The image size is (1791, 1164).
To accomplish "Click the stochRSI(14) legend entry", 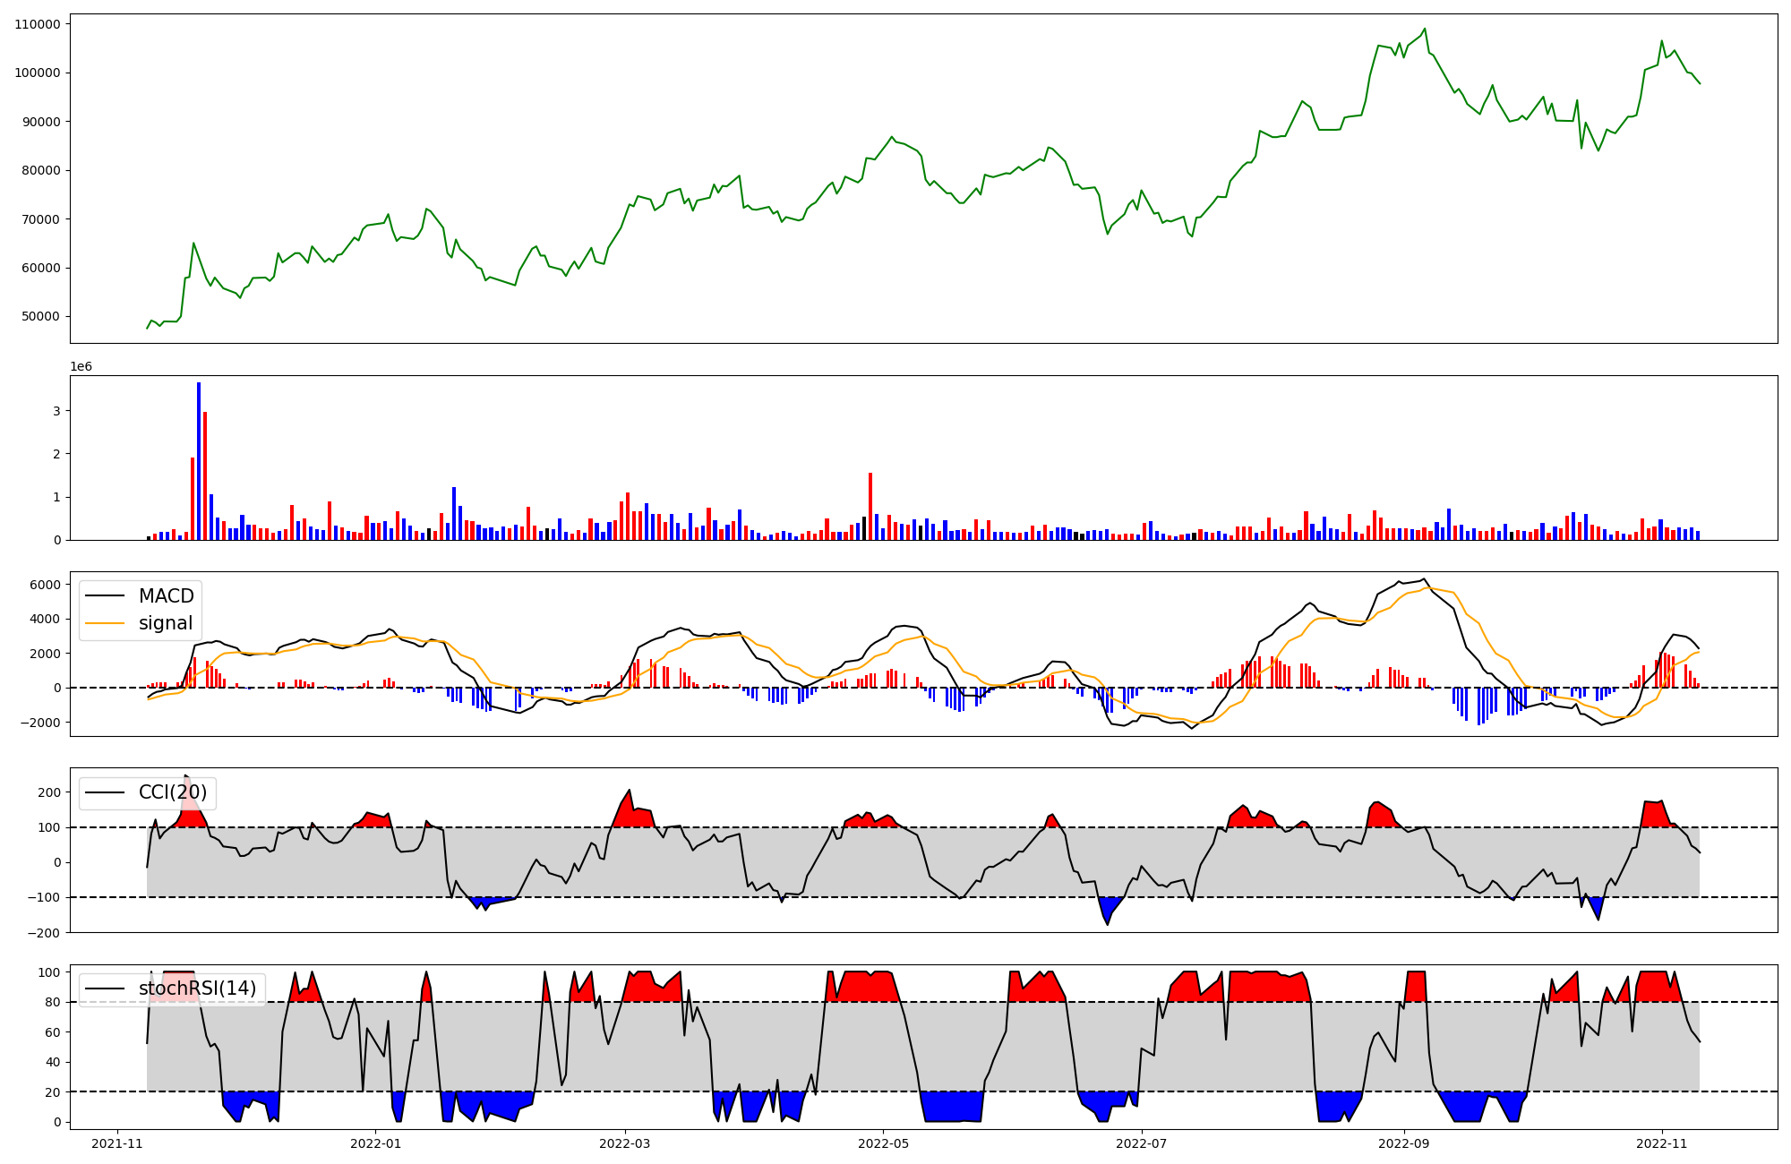I will click(197, 989).
